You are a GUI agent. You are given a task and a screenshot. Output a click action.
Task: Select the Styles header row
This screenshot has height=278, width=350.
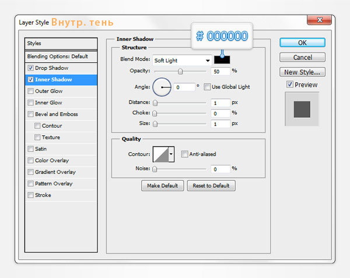[61, 44]
